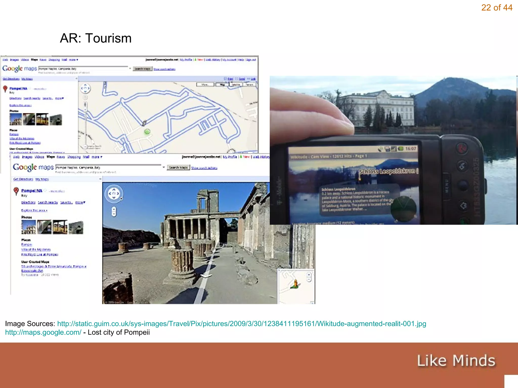This screenshot has width=518, height=388.
Task: Click the white forward arrow on Street View road
Action: (206, 276)
